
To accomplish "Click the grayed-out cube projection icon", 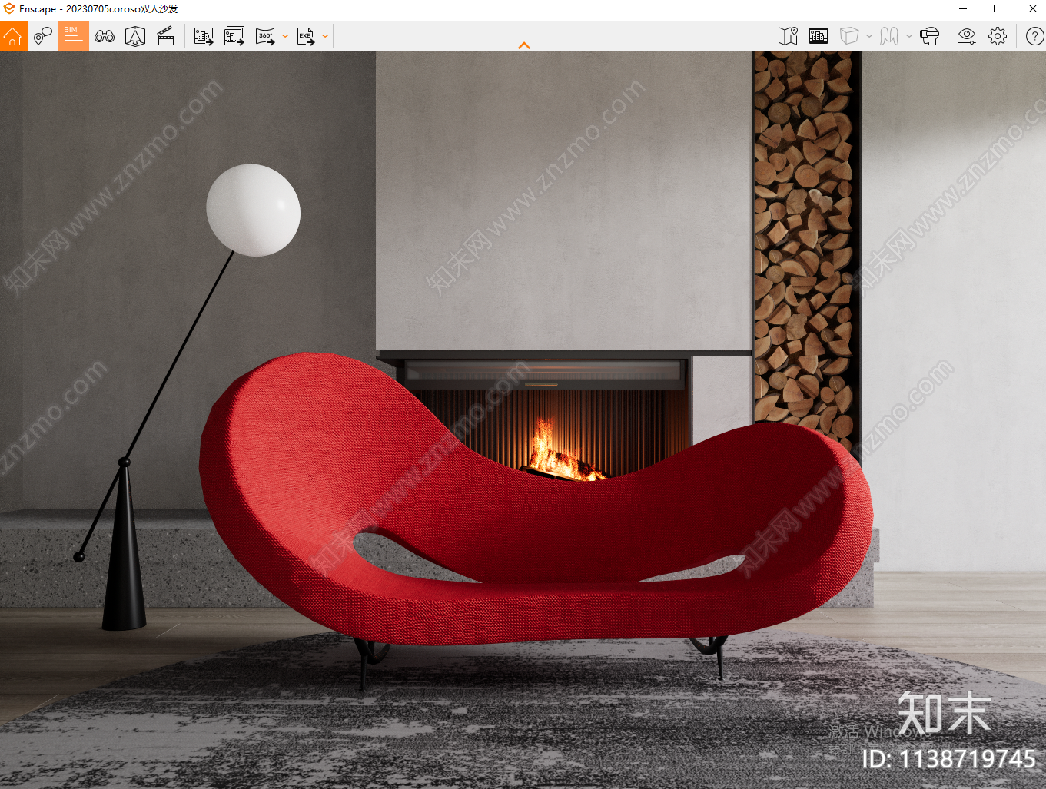I will pos(849,36).
